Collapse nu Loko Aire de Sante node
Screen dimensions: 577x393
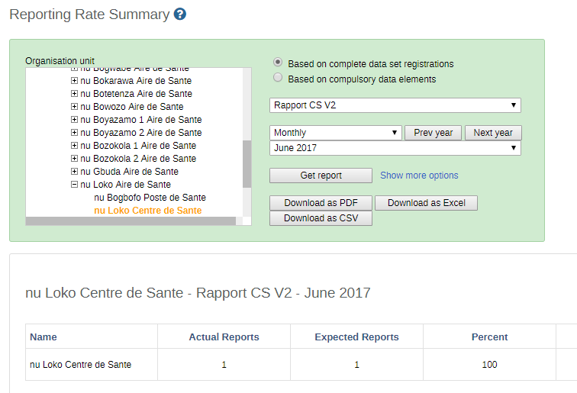pyautogui.click(x=74, y=185)
